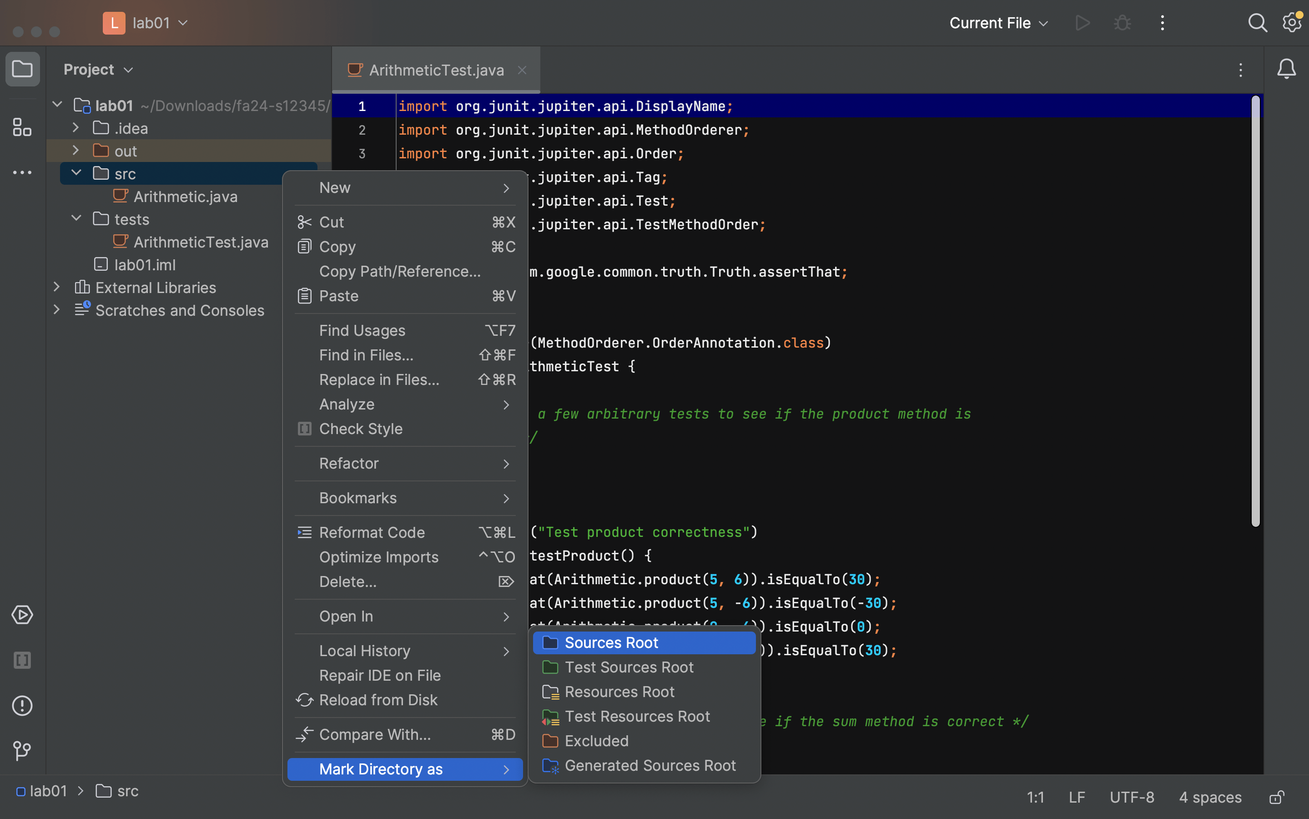Toggle the file read-only lock

click(x=1276, y=797)
